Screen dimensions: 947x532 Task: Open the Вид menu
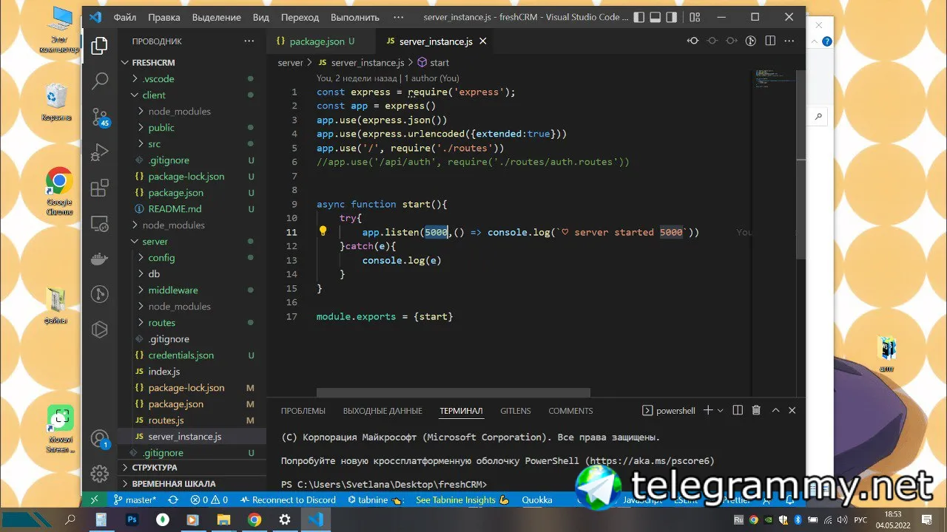(260, 17)
